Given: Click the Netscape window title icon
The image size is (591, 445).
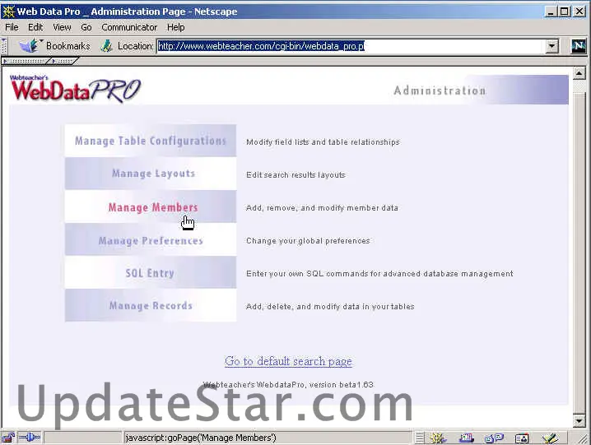Looking at the screenshot, I should 8,12.
